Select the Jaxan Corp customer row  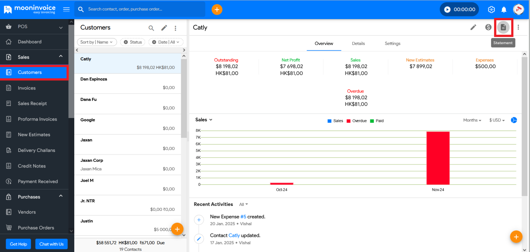coord(128,165)
